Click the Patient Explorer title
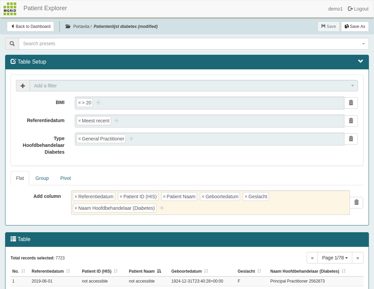This screenshot has height=289, width=374. point(45,8)
